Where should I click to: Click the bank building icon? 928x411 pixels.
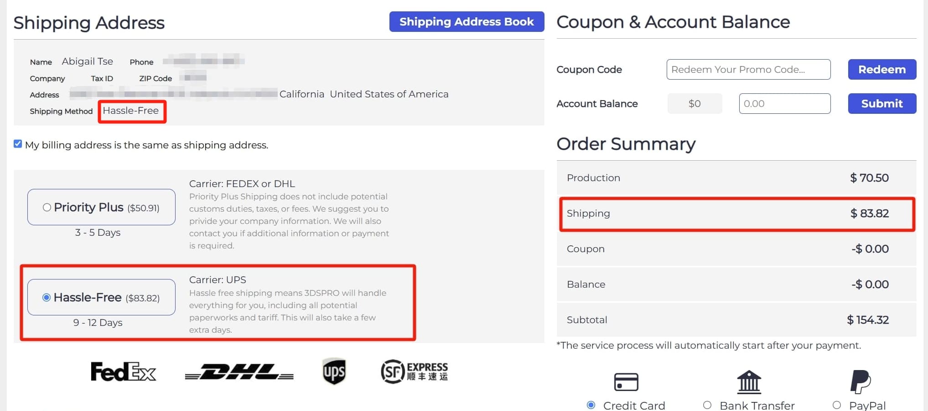tap(749, 382)
